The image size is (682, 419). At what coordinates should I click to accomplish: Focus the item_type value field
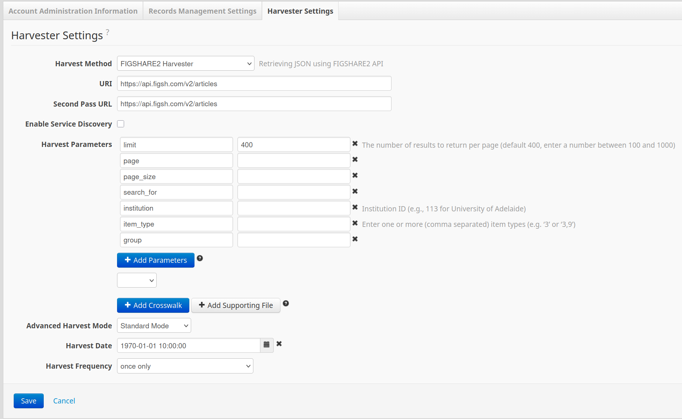click(294, 224)
